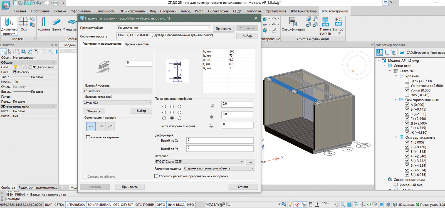This screenshot has width=445, height=208.
Task: Open the Главная ribbon tab
Action: point(20,11)
